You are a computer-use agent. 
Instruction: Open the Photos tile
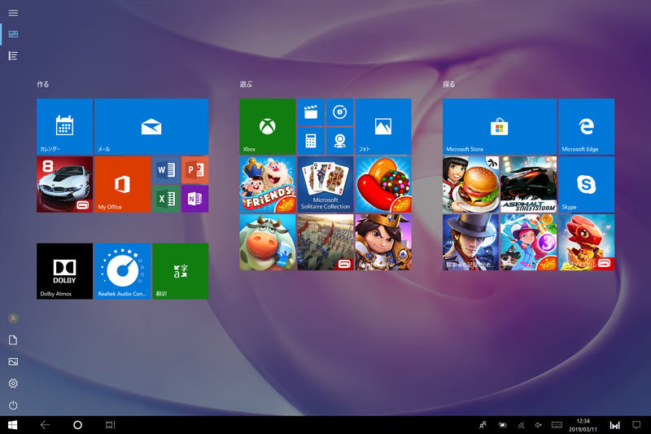[x=383, y=126]
